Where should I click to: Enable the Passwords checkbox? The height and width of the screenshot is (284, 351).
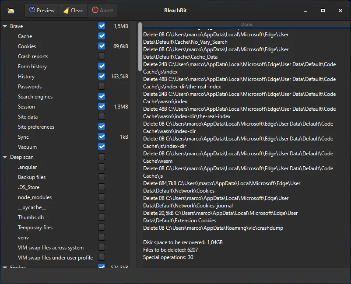[x=102, y=86]
